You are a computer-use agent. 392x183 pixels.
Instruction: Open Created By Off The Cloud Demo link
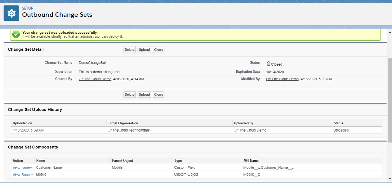click(95, 79)
